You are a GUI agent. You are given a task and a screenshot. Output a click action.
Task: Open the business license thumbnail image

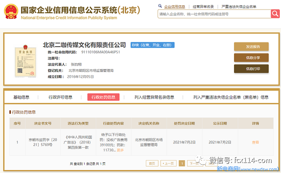25,61
